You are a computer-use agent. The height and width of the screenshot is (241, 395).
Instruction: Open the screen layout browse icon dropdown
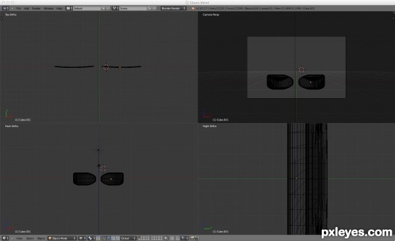click(69, 9)
